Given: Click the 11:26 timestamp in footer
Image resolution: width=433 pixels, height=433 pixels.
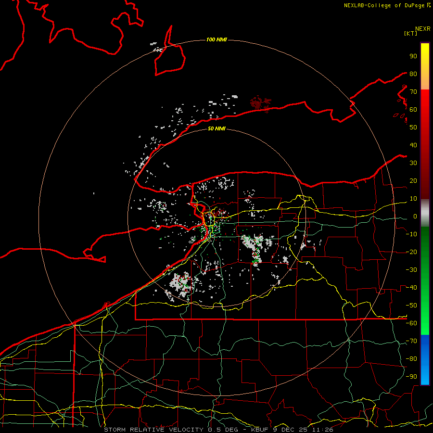Looking at the screenshot, I should coord(323,430).
